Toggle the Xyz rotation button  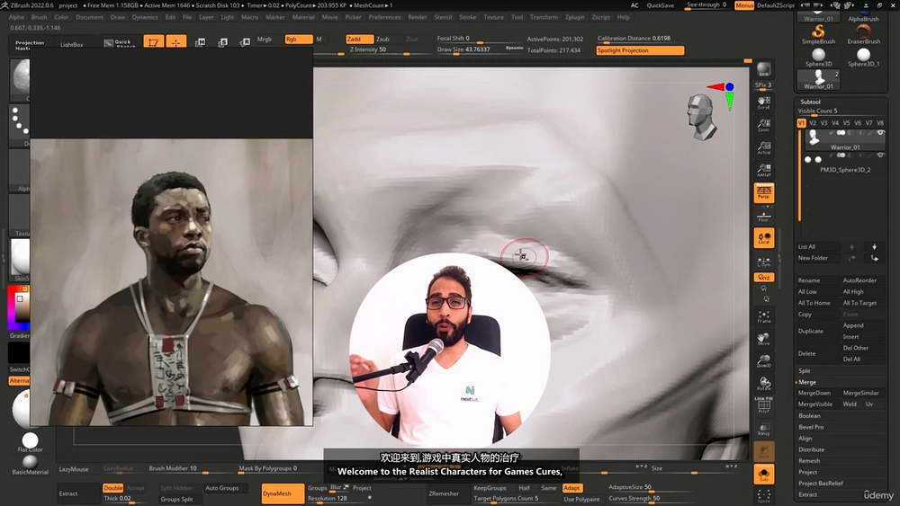point(763,278)
